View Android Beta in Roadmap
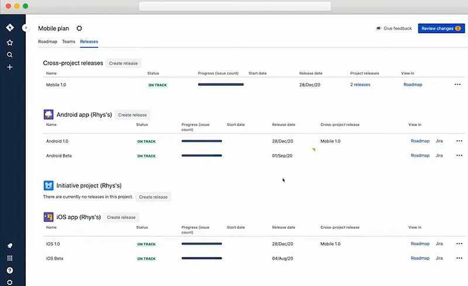Viewport: 468px width, 286px height. [420, 155]
